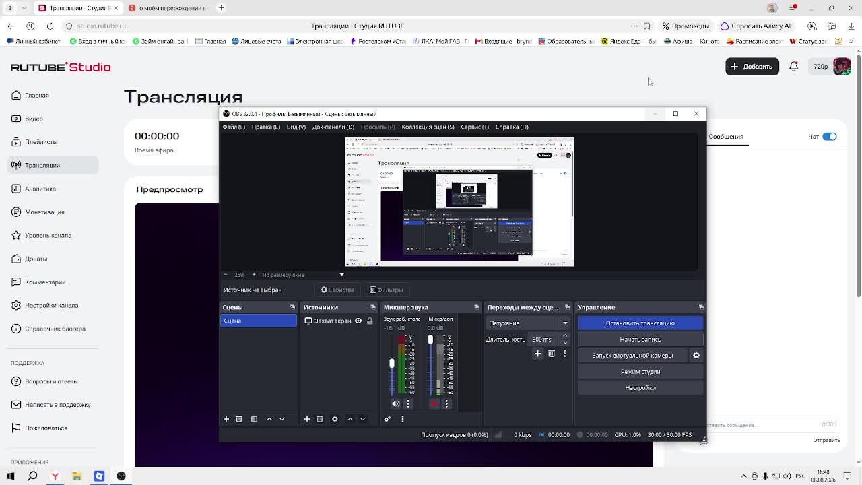The width and height of the screenshot is (862, 485).
Task: Zoom in OBS preview with plus icon
Action: click(x=254, y=275)
